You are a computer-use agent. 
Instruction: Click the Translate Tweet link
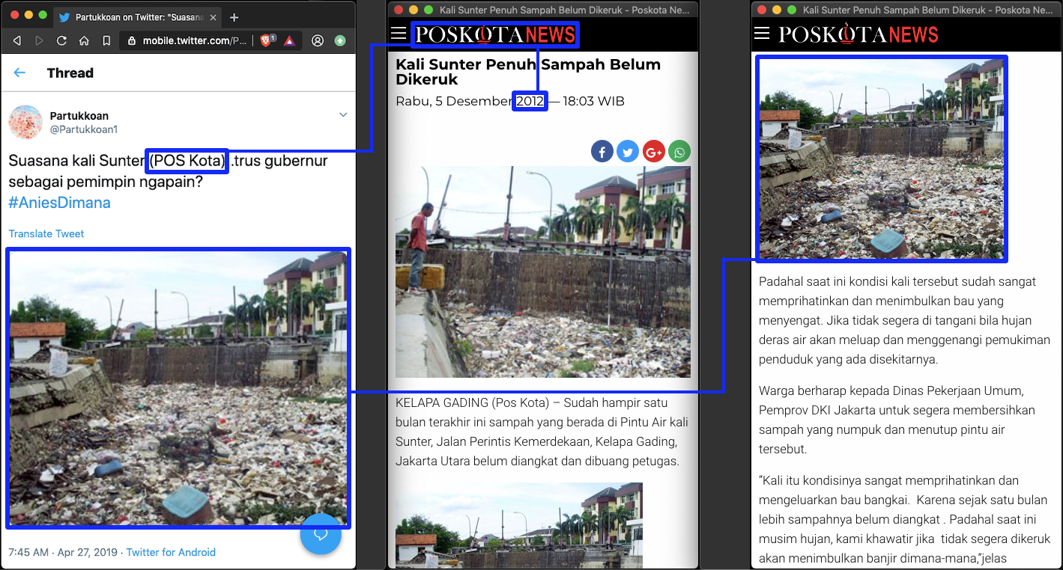tap(46, 233)
